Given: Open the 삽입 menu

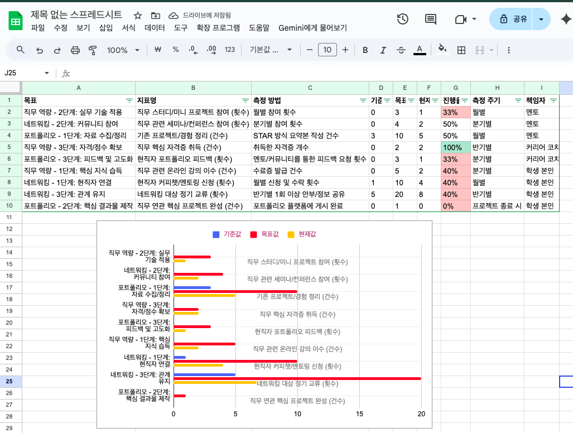Looking at the screenshot, I should [105, 27].
